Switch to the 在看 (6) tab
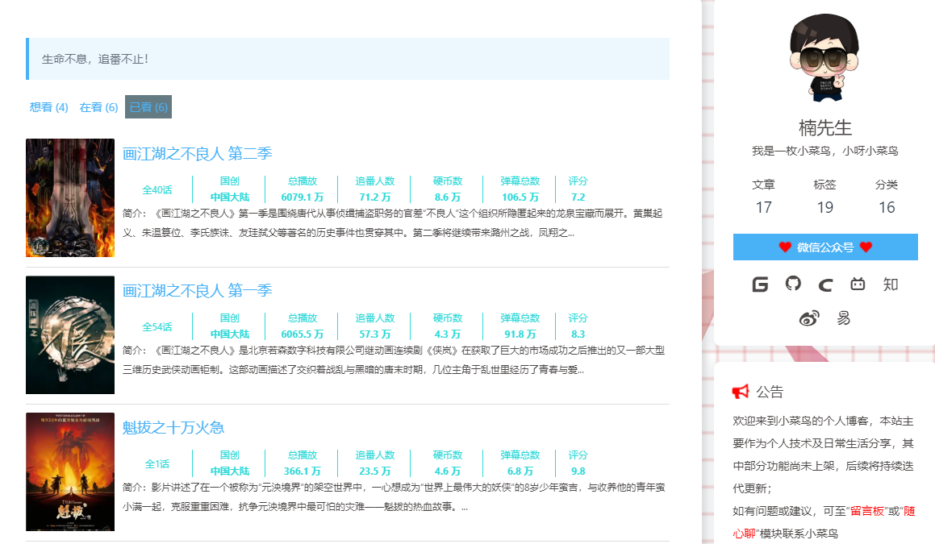The width and height of the screenshot is (935, 544). 98,107
